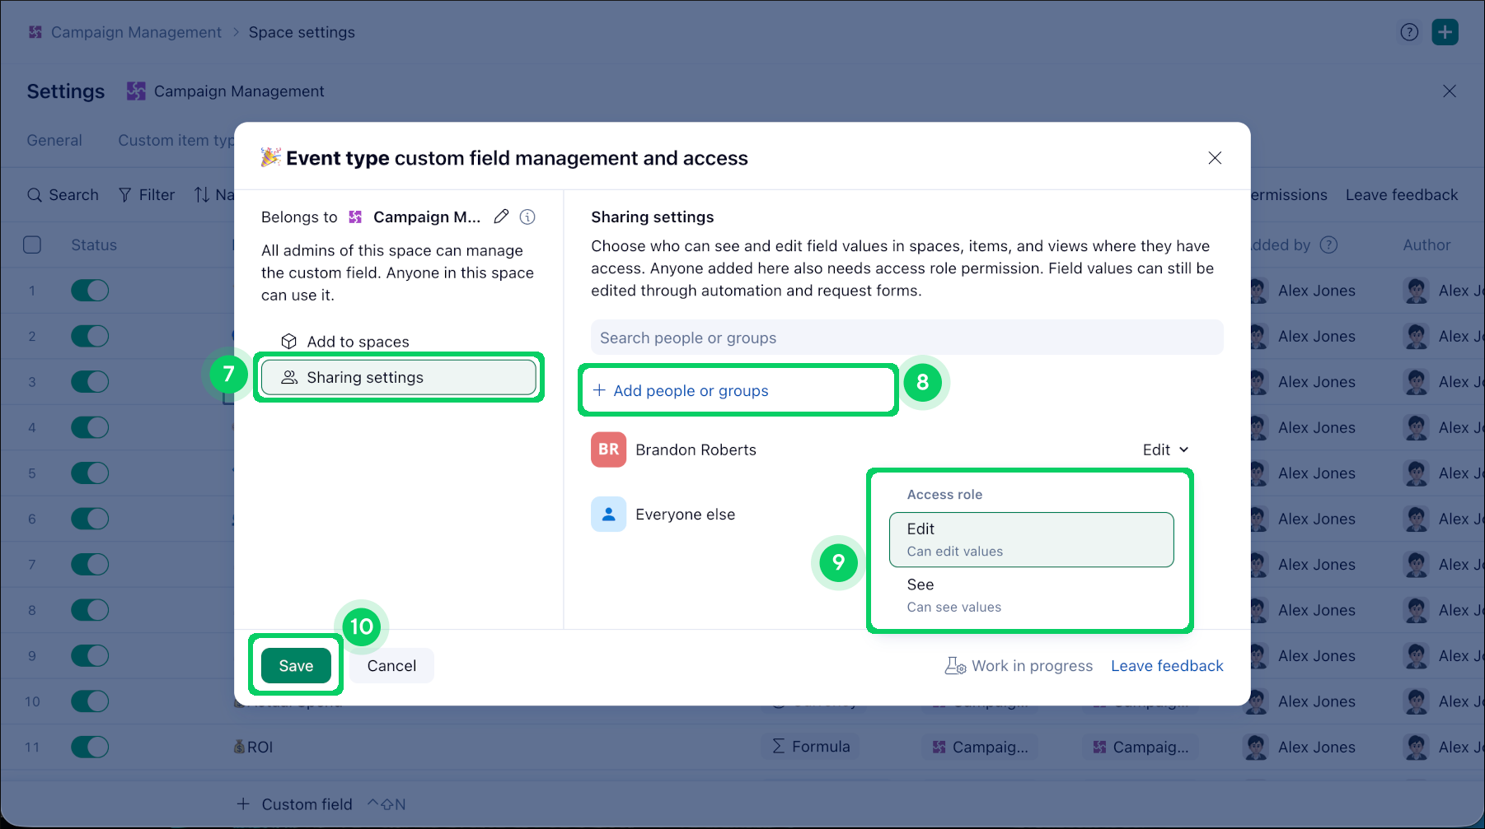This screenshot has width=1485, height=829.
Task: Toggle the status switch in row 9
Action: pyautogui.click(x=90, y=656)
